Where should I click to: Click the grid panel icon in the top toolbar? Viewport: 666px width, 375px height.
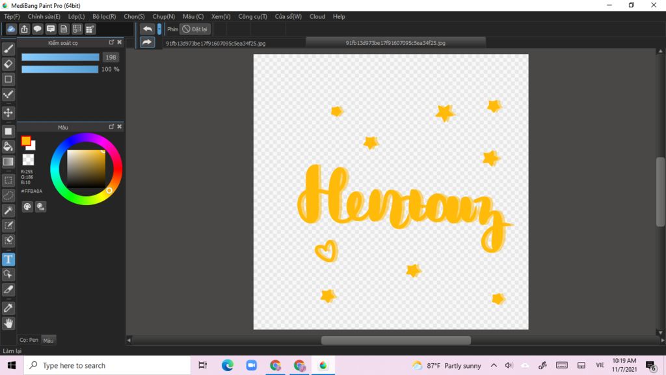[x=90, y=29]
